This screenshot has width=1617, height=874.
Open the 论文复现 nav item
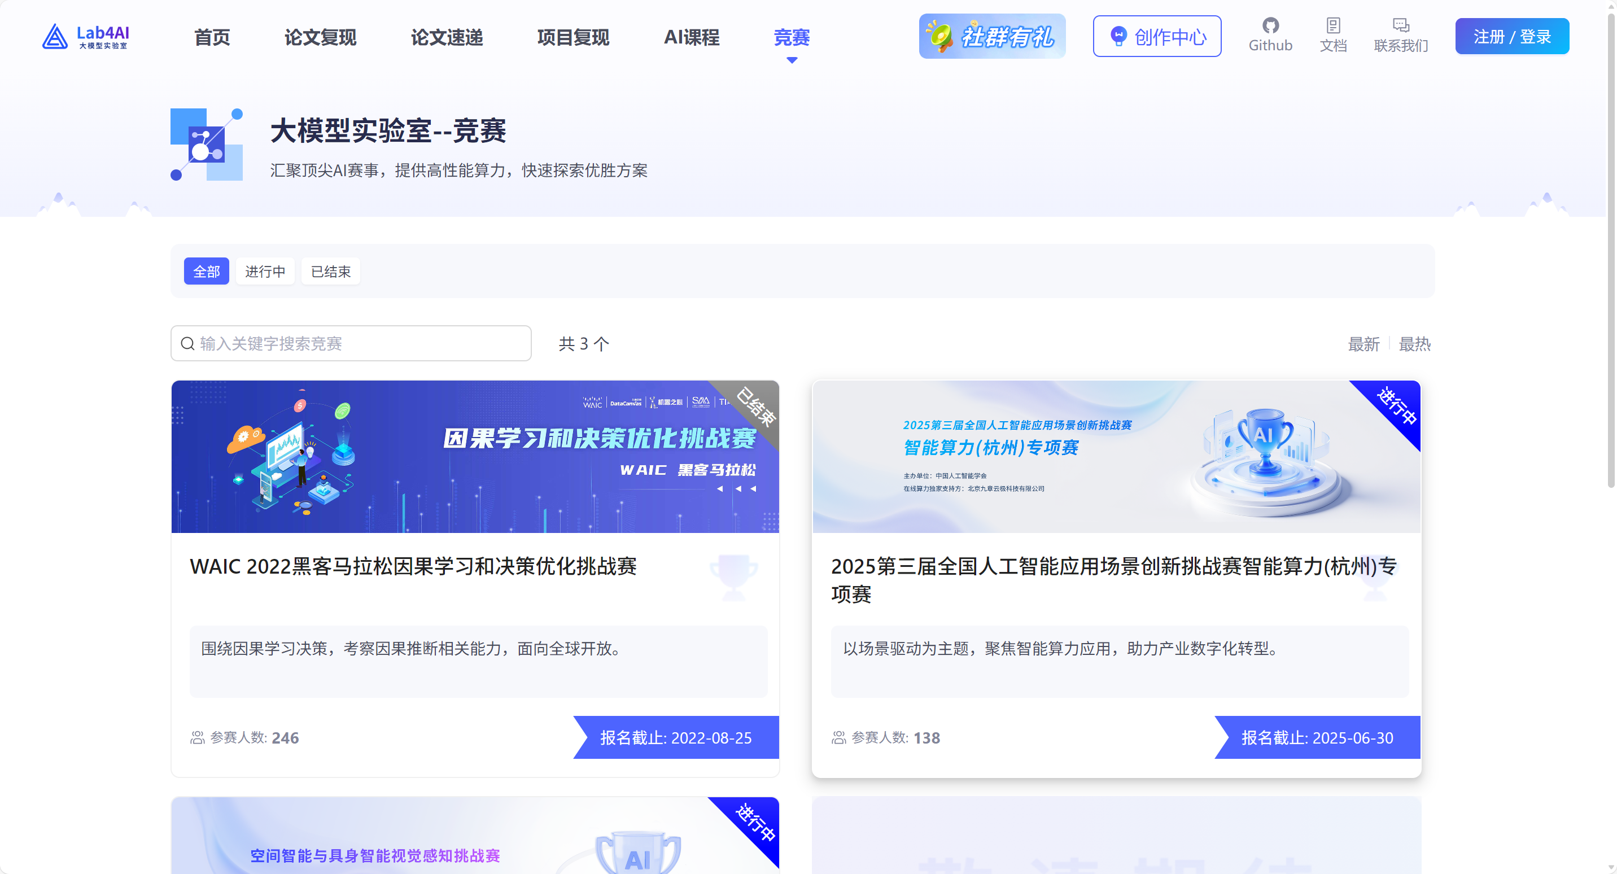tap(320, 38)
